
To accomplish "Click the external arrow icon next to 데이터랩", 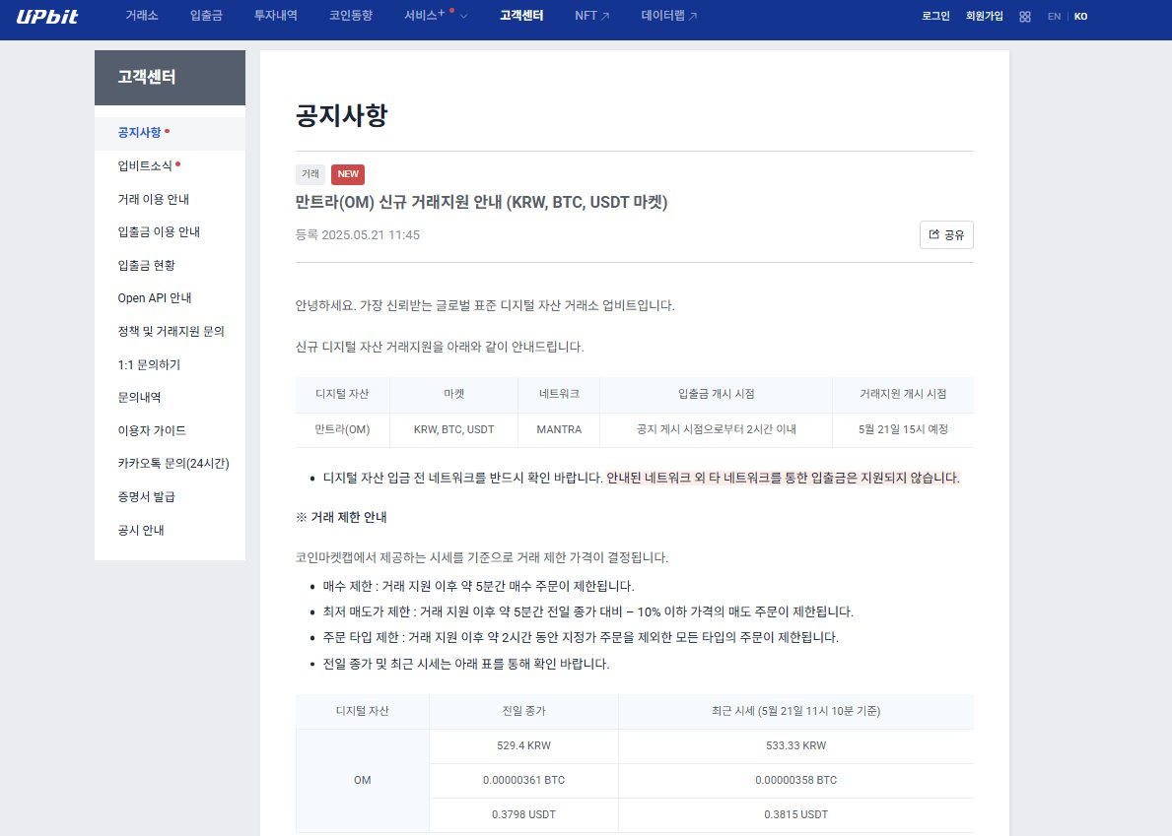I will (x=693, y=16).
